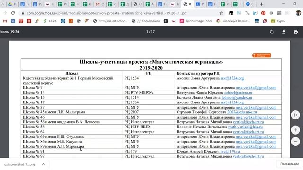The width and height of the screenshot is (303, 170).
Task: Open the VK bookmark
Action: coord(13,21)
